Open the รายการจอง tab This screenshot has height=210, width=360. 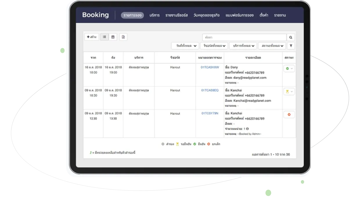pos(132,15)
